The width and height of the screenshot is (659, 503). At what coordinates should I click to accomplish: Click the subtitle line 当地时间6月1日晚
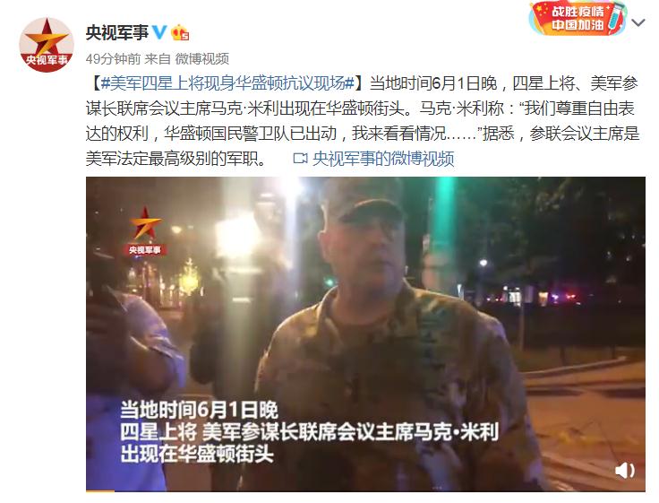tap(199, 410)
